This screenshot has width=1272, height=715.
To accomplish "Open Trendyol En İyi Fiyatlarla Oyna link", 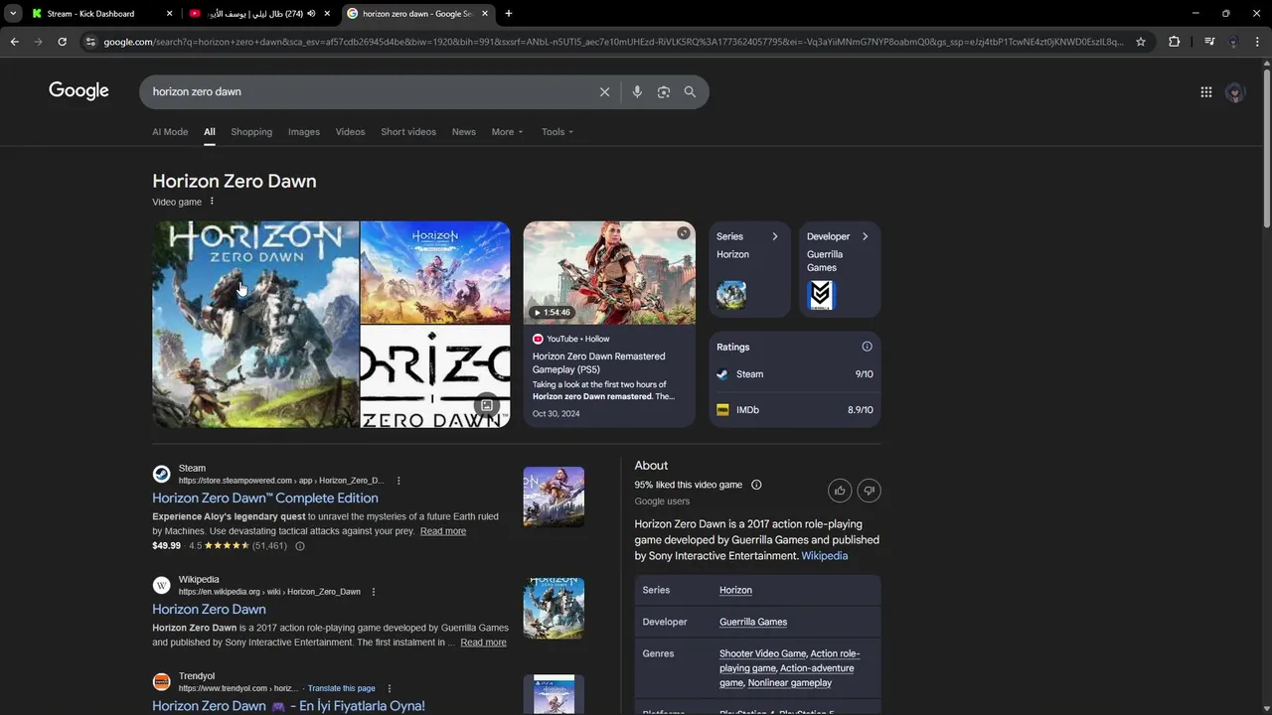I will [x=288, y=706].
